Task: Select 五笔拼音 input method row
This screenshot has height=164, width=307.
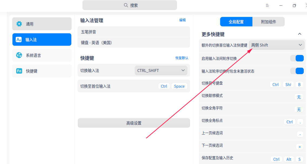Action: click(x=134, y=32)
